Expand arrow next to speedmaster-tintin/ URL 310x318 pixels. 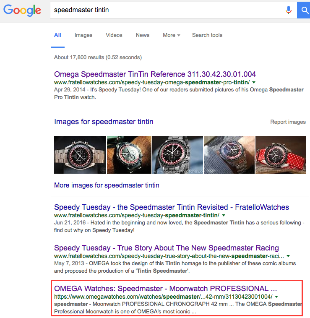coord(223,215)
